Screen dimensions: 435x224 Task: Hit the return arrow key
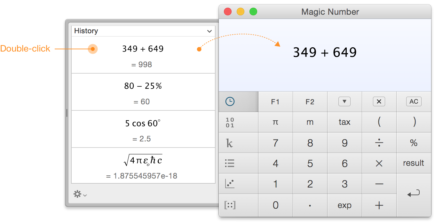click(x=414, y=195)
